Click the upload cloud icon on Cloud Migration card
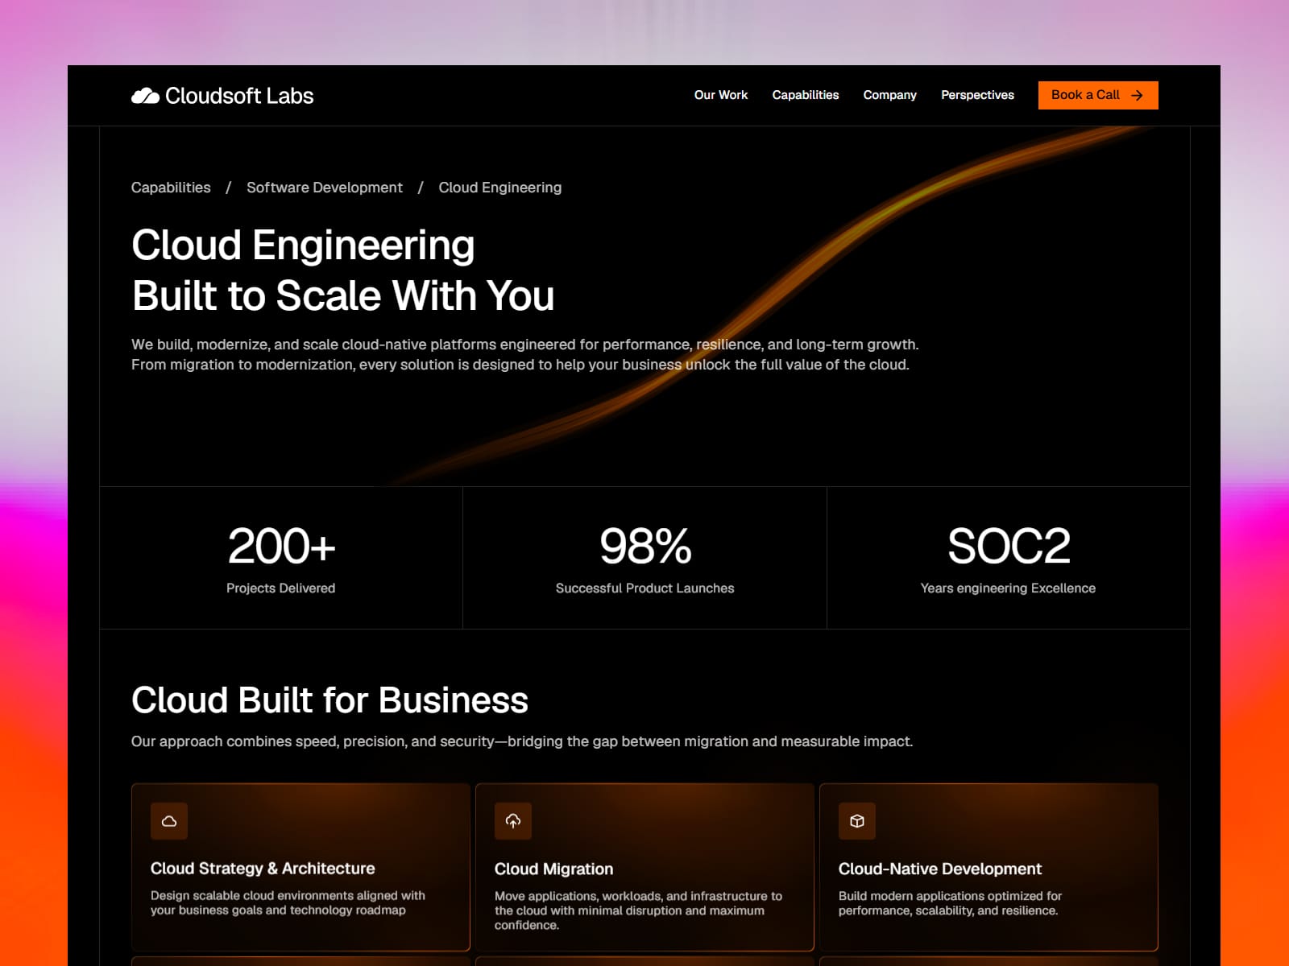Viewport: 1289px width, 966px height. [x=513, y=821]
